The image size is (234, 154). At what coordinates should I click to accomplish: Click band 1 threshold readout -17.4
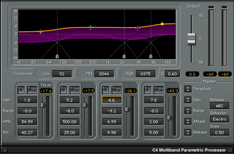46,91
